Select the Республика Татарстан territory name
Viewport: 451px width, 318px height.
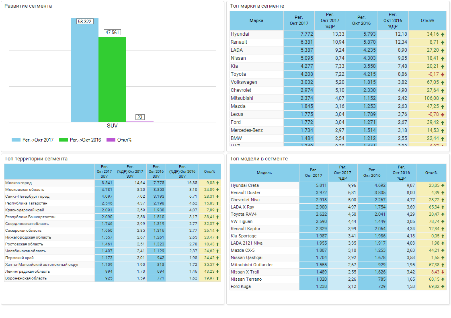(26, 203)
